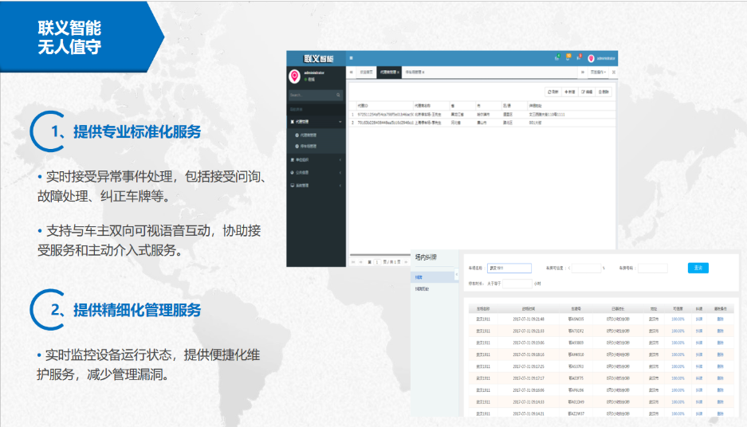Select table row 2 starting with 701d3b22
This screenshot has height=427, width=747.
(482, 123)
